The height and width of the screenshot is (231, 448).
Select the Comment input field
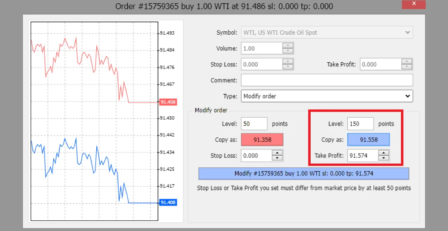point(327,80)
